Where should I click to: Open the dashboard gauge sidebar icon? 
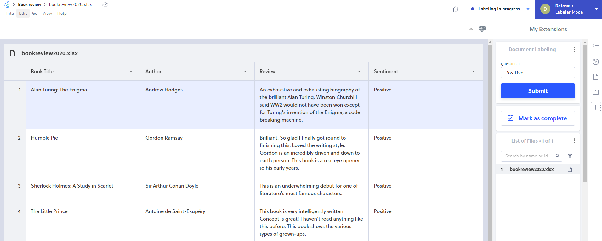click(595, 62)
